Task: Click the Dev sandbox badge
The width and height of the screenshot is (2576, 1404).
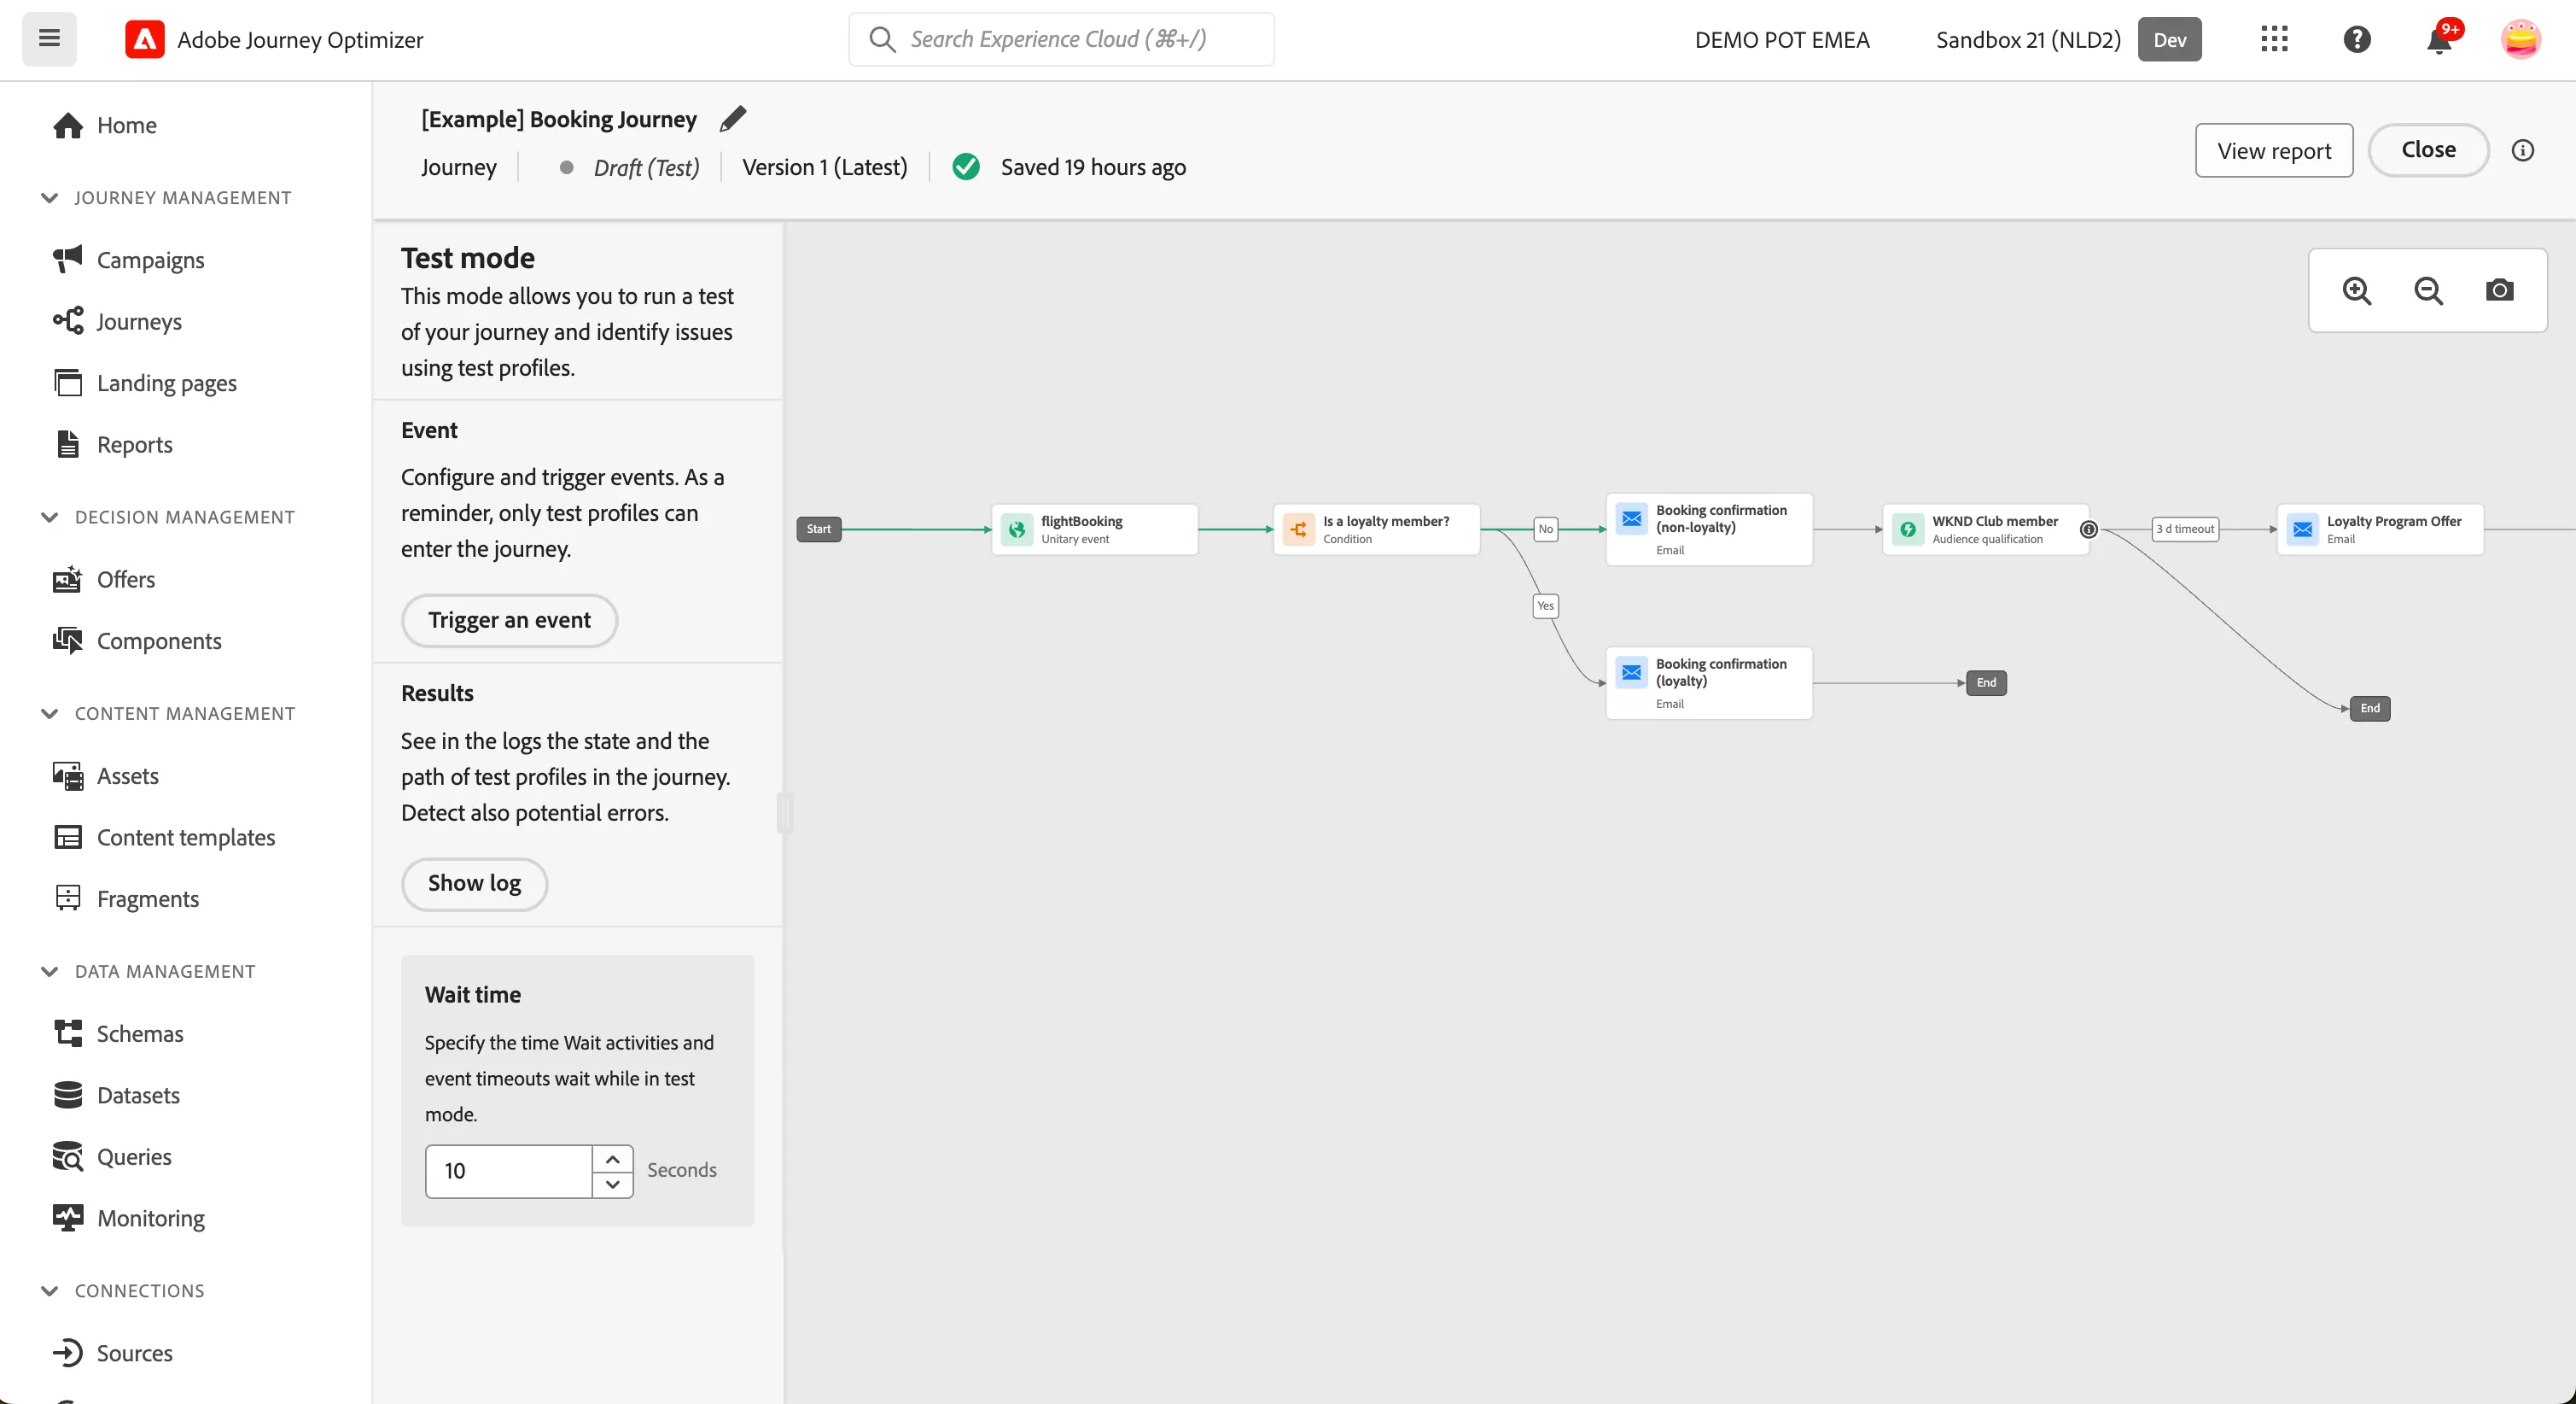Action: (x=2169, y=40)
